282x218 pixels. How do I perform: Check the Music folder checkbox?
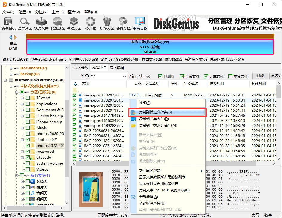pyautogui.click(x=28, y=128)
